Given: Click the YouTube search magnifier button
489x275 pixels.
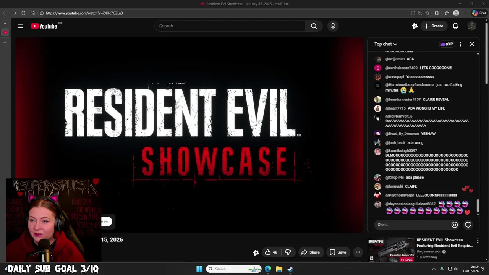Looking at the screenshot, I should 314,26.
